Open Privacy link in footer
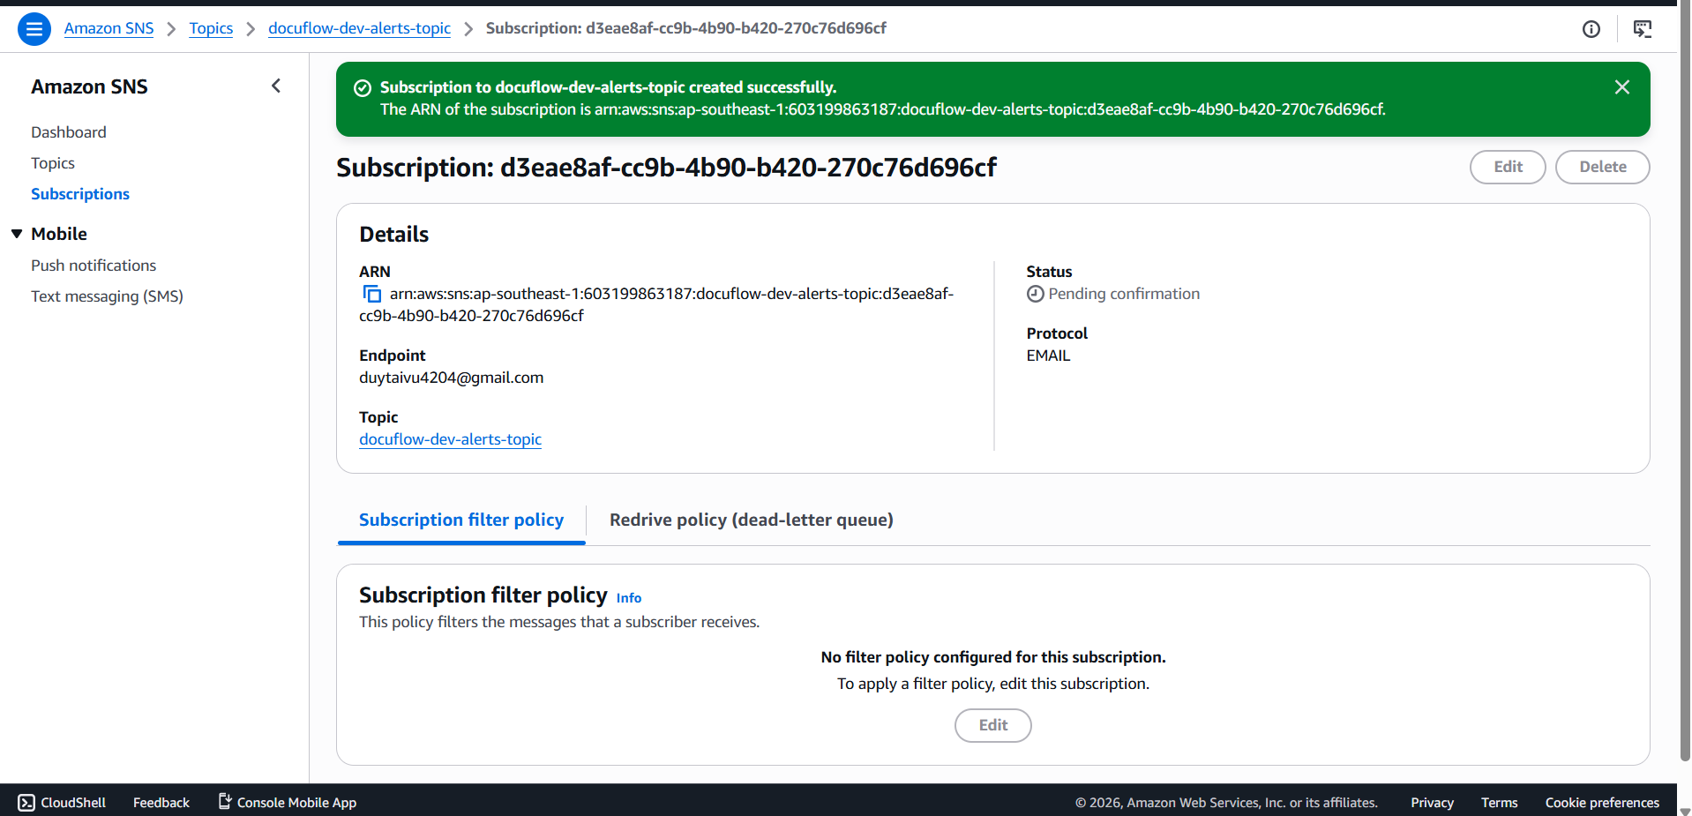This screenshot has width=1692, height=816. click(x=1432, y=802)
